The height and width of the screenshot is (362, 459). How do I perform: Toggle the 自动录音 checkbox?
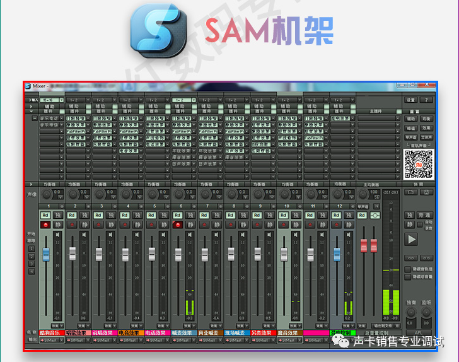pyautogui.click(x=420, y=225)
